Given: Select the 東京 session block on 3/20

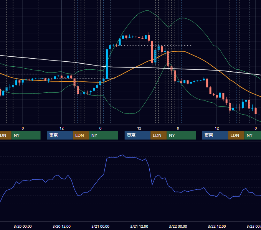Looking at the screenshot, I should click(x=60, y=135).
